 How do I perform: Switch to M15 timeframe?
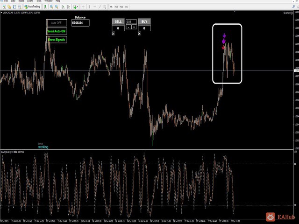pos(116,7)
